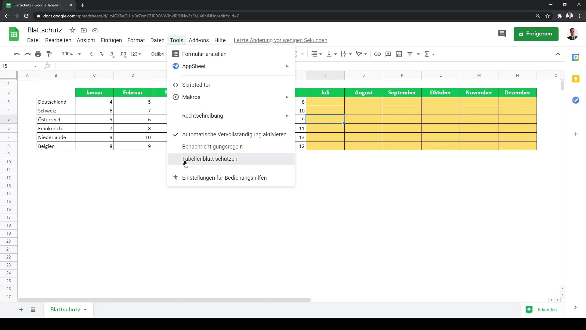The width and height of the screenshot is (586, 330).
Task: Open Skripteditor from Tools menu
Action: pyautogui.click(x=231, y=85)
